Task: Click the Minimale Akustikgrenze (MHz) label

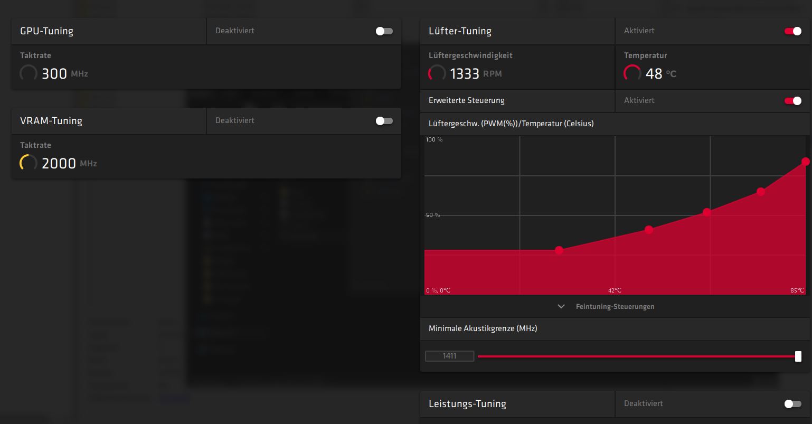Action: (482, 328)
